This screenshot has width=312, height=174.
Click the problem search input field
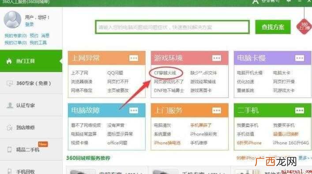(172, 27)
